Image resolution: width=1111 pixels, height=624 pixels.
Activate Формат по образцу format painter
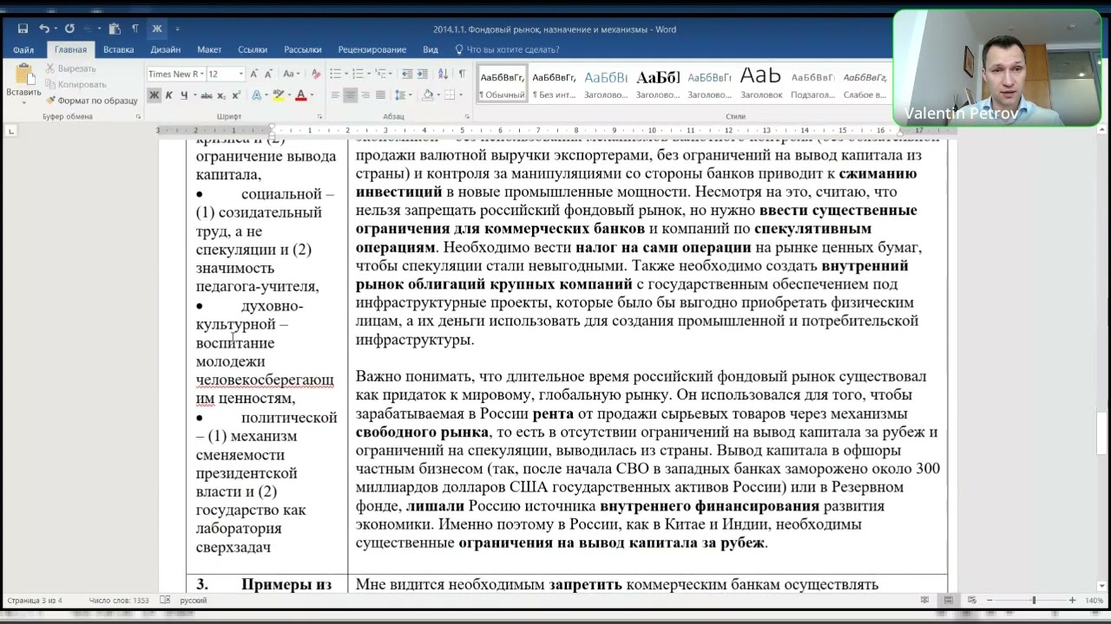coord(92,100)
